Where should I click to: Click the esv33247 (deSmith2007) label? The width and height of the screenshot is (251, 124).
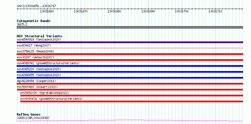coord(36,57)
